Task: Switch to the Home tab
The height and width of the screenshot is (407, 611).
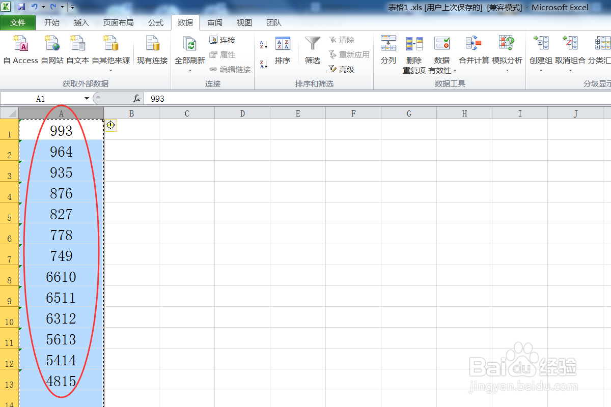Action: (x=52, y=23)
